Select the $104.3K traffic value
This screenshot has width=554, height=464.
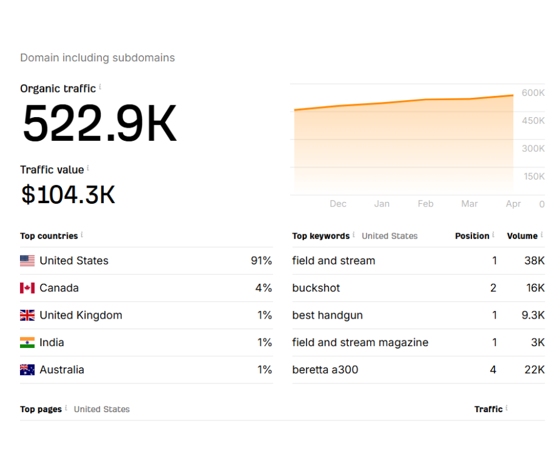coord(68,194)
